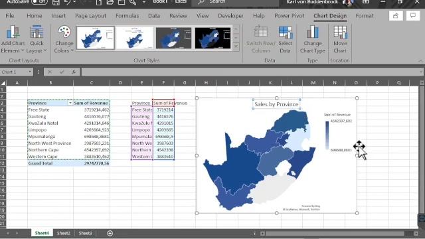Click the Sales by Province chart title
Viewport: 425px width, 239px height.
[x=276, y=104]
